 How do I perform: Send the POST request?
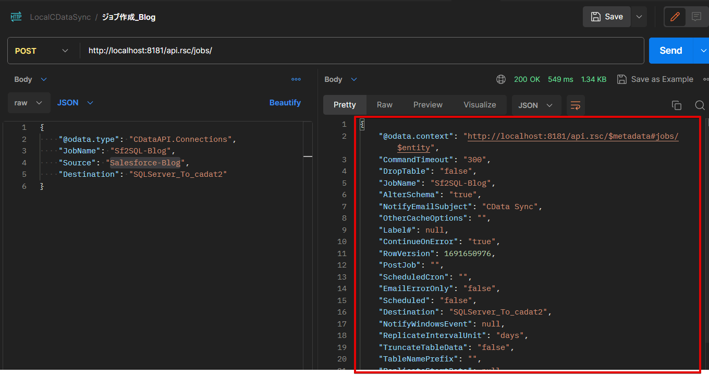(670, 51)
